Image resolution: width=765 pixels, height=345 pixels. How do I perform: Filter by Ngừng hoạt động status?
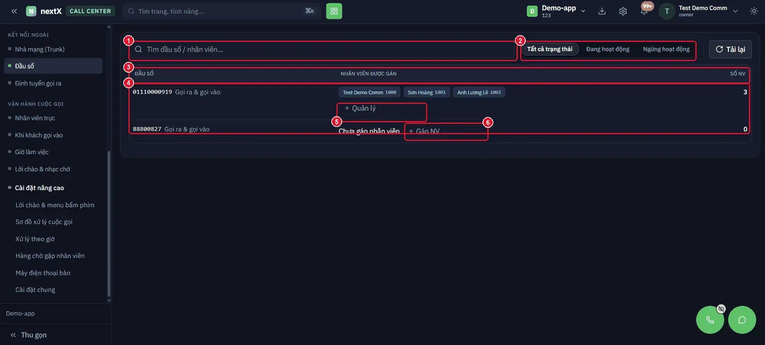666,49
